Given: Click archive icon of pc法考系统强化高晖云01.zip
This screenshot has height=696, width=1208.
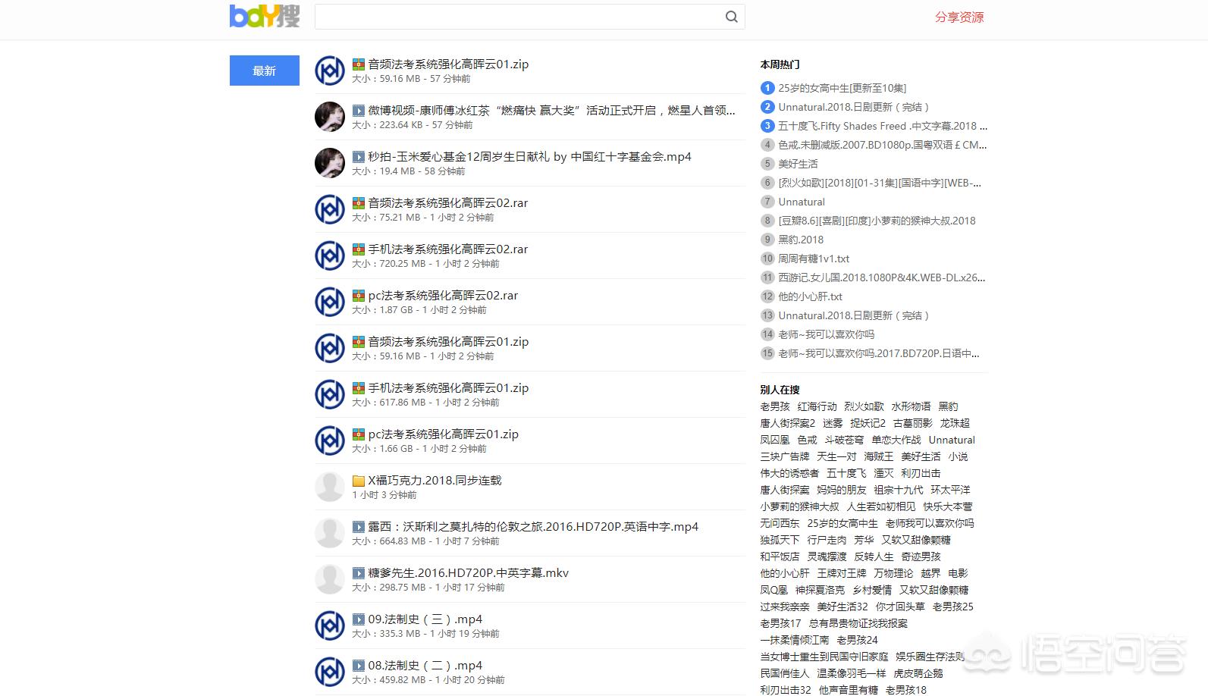Looking at the screenshot, I should [359, 434].
